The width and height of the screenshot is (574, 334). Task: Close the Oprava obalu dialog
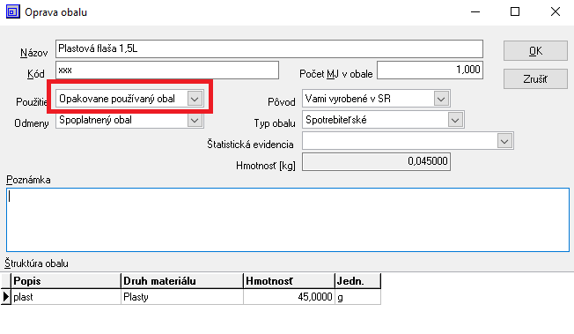[x=556, y=11]
